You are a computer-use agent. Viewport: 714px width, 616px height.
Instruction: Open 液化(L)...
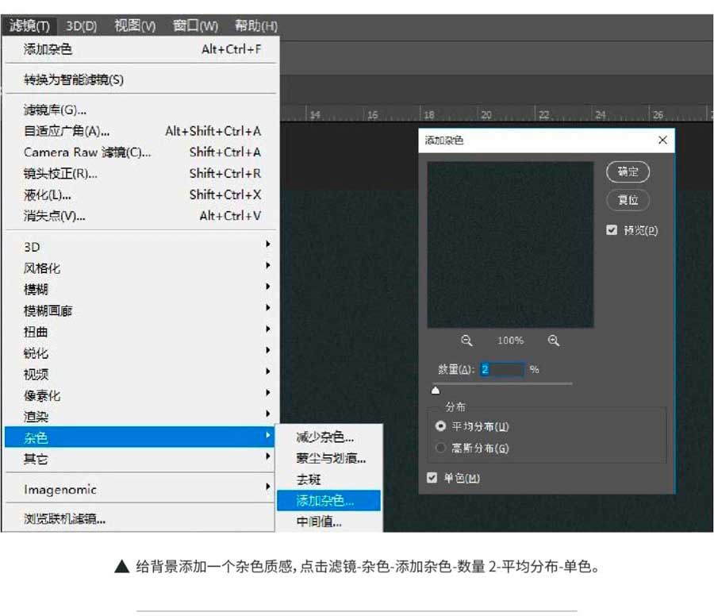point(140,194)
